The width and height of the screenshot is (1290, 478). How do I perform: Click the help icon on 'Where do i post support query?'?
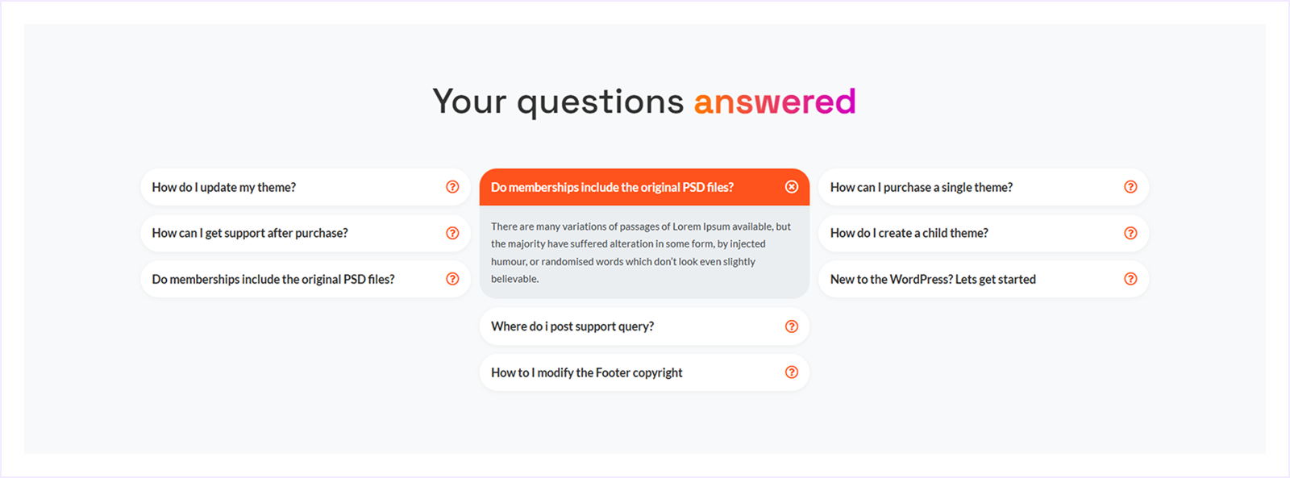tap(791, 326)
